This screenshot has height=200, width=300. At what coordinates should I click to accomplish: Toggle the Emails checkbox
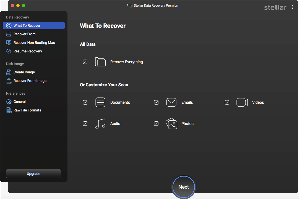156,102
